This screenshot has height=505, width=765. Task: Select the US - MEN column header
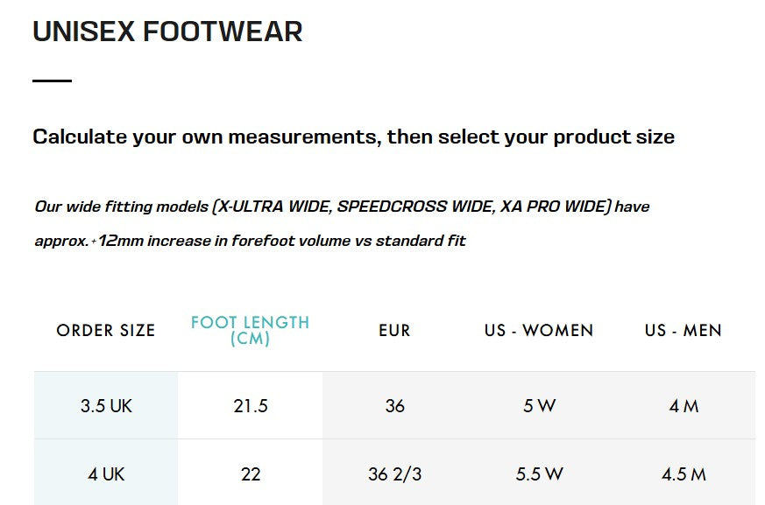click(684, 331)
